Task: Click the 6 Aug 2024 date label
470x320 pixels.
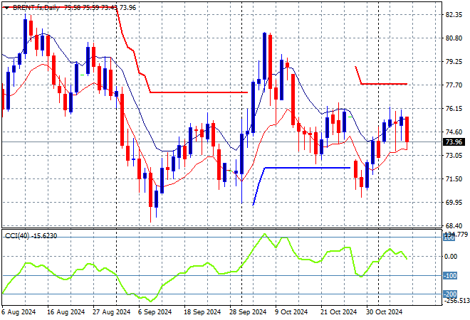Action: pyautogui.click(x=19, y=311)
